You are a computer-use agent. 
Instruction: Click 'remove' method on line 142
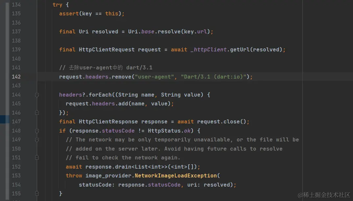pos(122,77)
